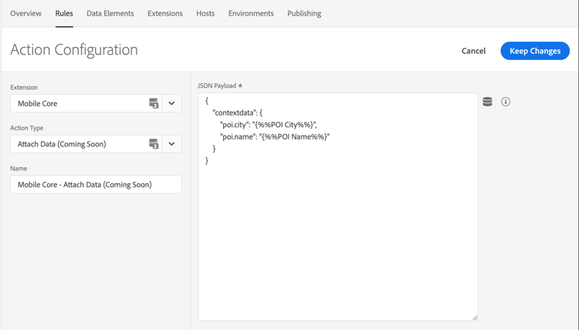Click inside the JSON Payload text area
This screenshot has height=330, width=579.
click(338, 207)
